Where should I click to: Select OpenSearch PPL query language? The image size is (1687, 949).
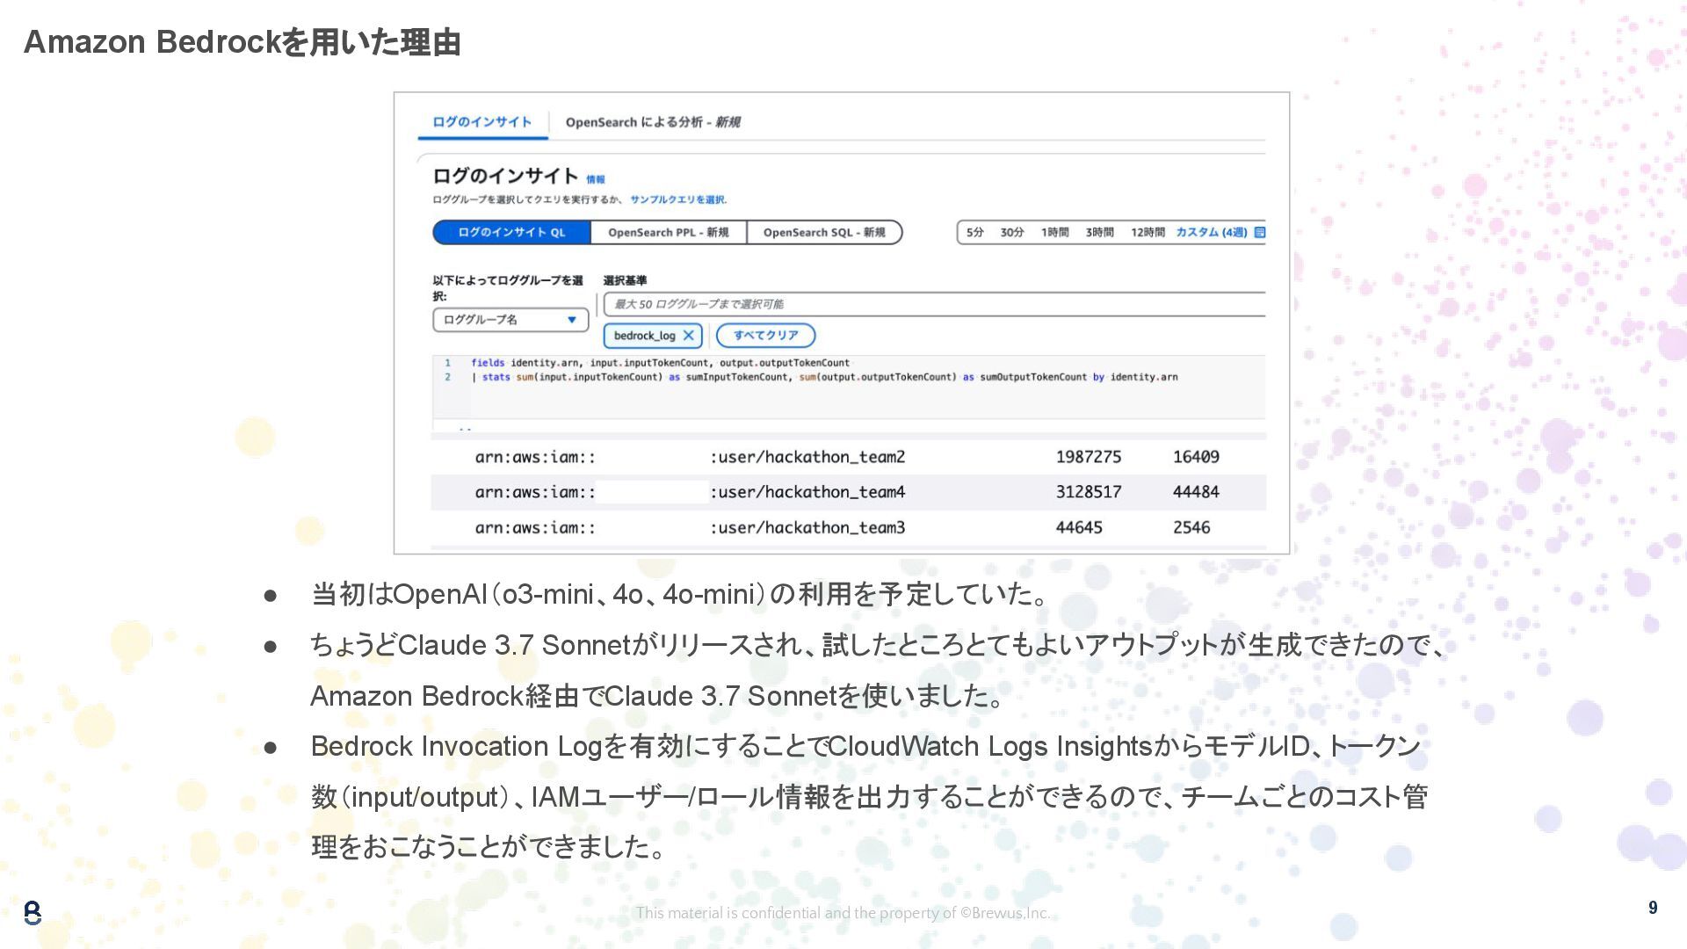(x=668, y=233)
